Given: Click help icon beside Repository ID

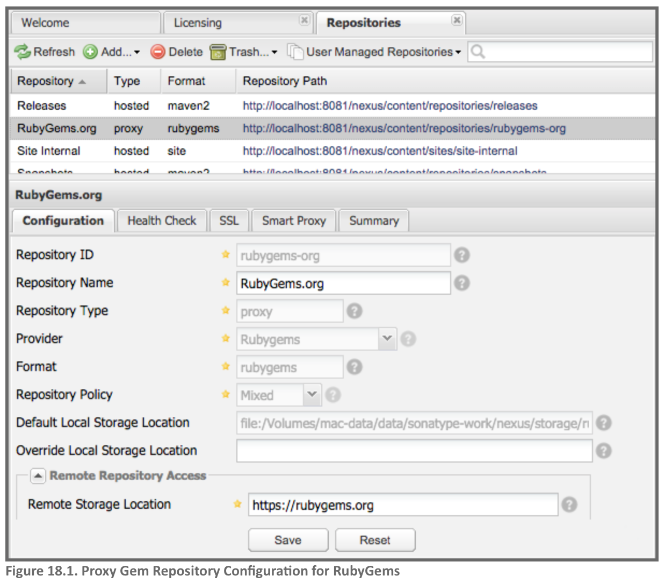Looking at the screenshot, I should coord(461,255).
